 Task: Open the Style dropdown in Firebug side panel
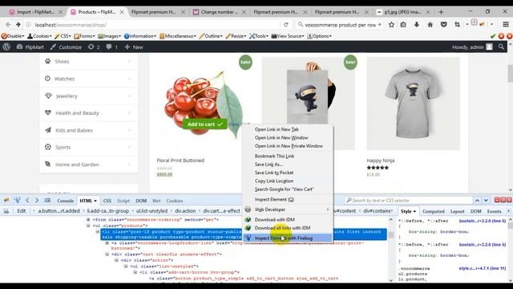pos(408,211)
